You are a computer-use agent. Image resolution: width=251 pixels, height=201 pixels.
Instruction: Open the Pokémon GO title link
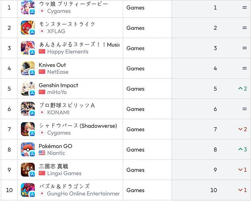(x=55, y=146)
